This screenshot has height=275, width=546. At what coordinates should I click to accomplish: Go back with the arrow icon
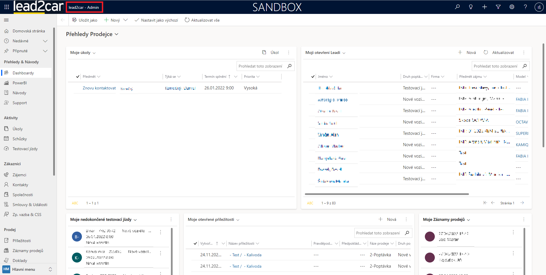(x=63, y=20)
